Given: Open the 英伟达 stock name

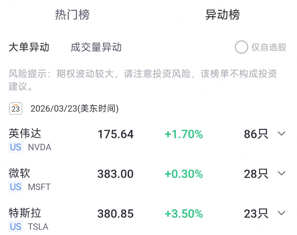Looking at the screenshot, I should 25,133.
